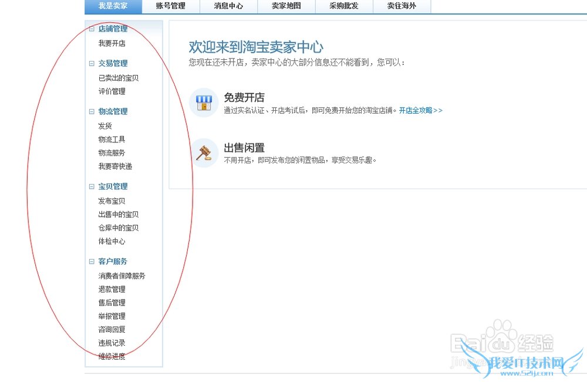The width and height of the screenshot is (587, 382).
Task: Go to 采购批发 tab
Action: coord(344,6)
